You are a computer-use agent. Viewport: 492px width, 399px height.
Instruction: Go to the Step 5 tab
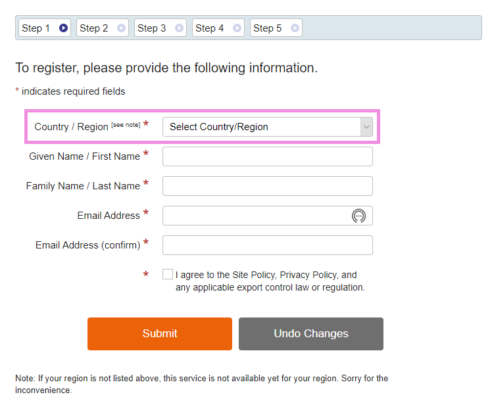point(268,28)
